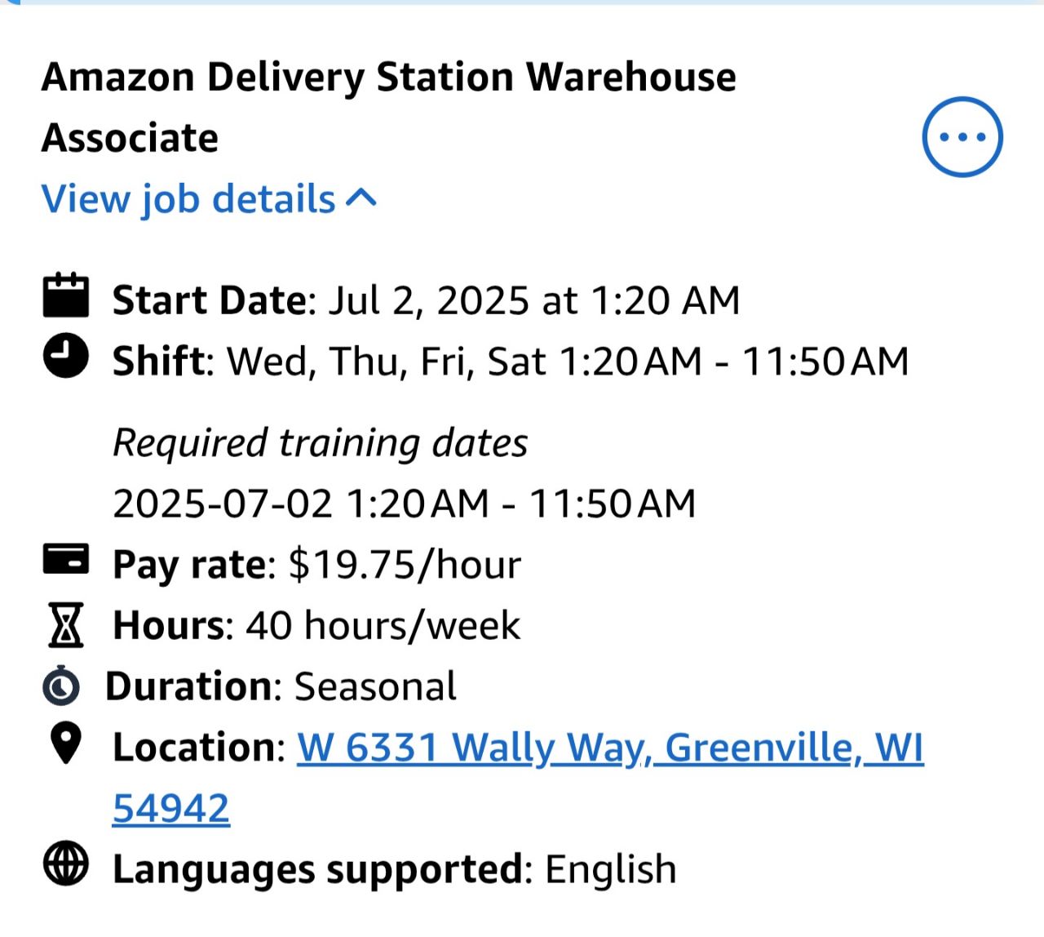Screen dimensions: 1044x937
Task: Open the three-dot more options menu
Action: coord(962,136)
